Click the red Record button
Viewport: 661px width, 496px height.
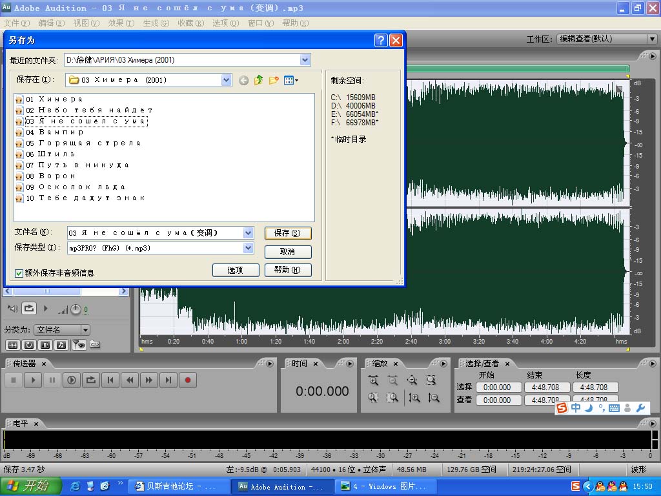point(188,380)
